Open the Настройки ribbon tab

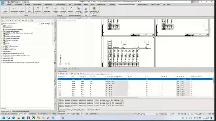pos(77,4)
